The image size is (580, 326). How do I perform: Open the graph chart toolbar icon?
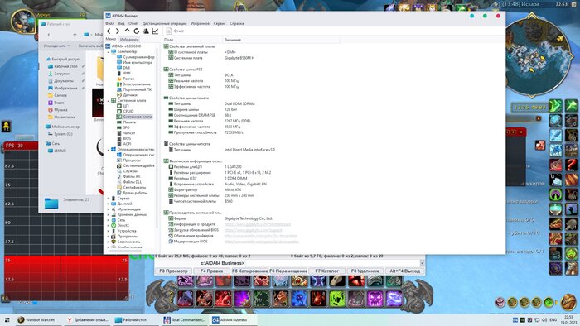(x=156, y=31)
